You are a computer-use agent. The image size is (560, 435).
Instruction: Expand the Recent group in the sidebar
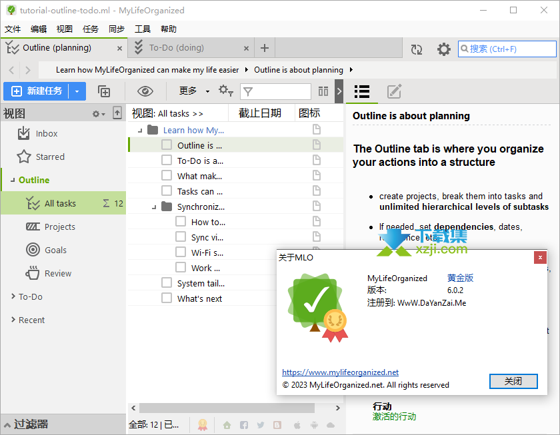tap(13, 319)
